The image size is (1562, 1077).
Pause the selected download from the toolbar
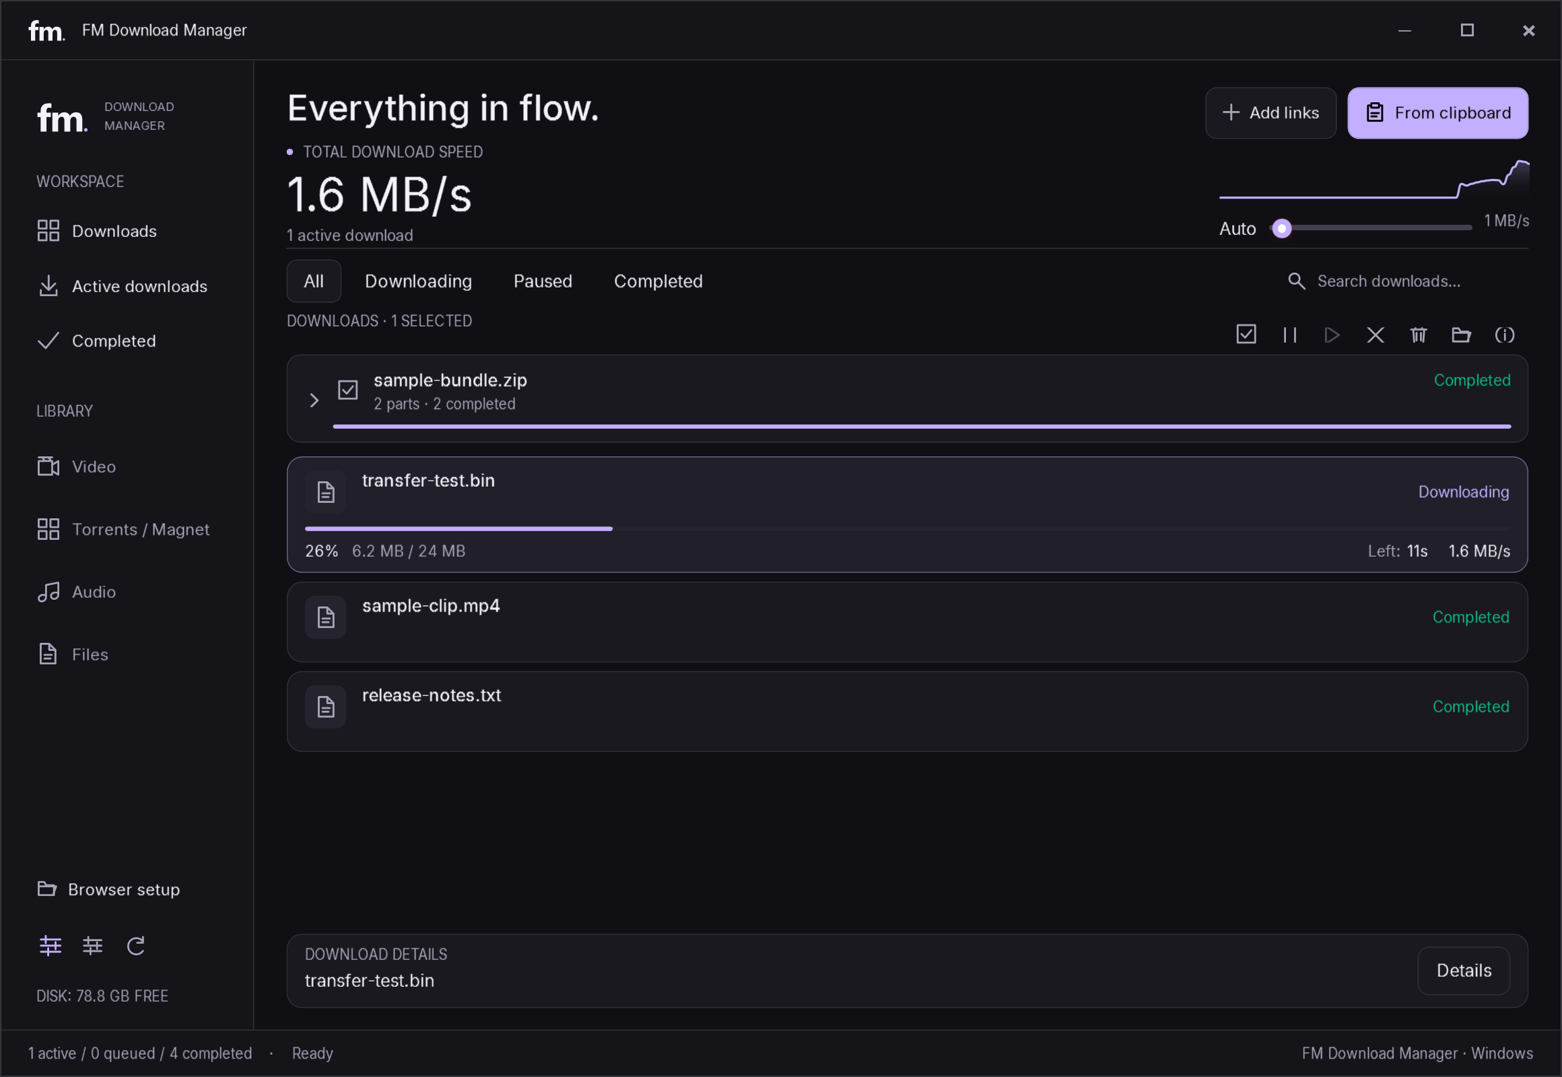click(1289, 335)
